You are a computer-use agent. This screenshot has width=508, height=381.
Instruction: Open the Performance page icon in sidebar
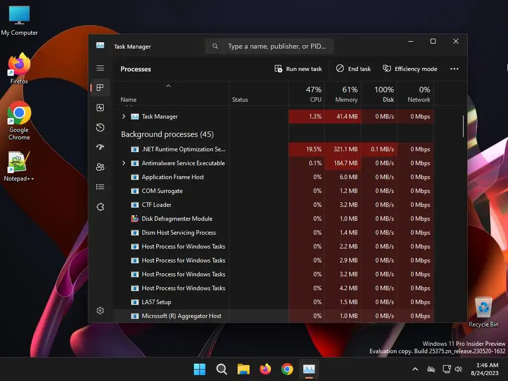pos(100,108)
